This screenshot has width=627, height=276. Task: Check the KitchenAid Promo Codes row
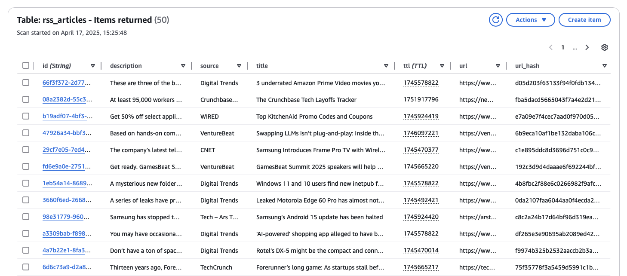[26, 116]
